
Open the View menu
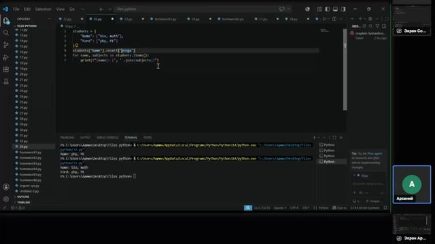tap(60, 9)
